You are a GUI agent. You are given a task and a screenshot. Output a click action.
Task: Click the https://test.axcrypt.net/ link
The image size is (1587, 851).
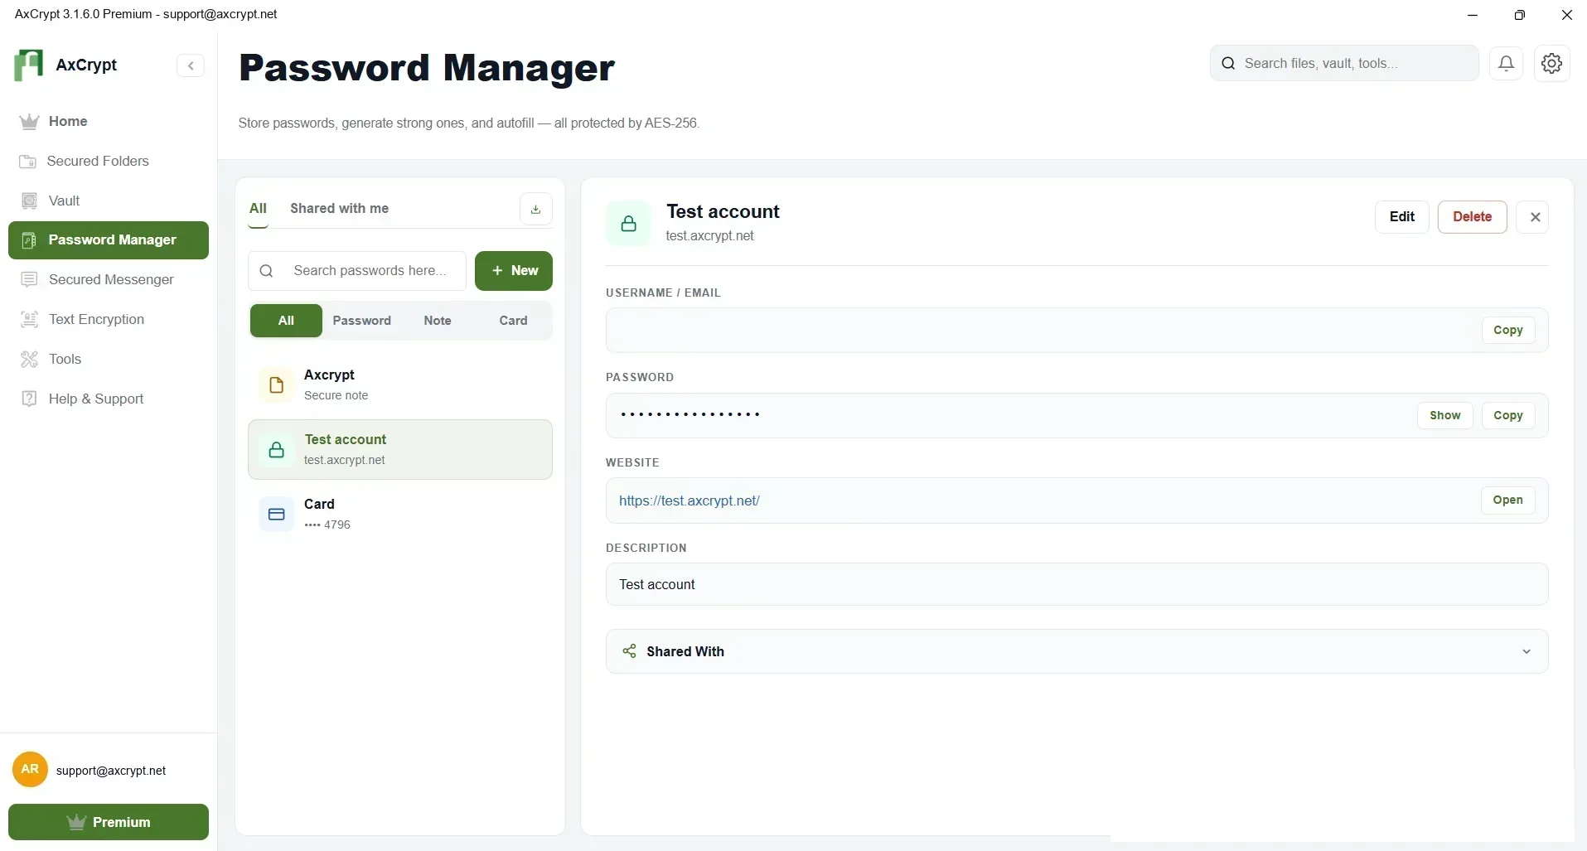689,500
